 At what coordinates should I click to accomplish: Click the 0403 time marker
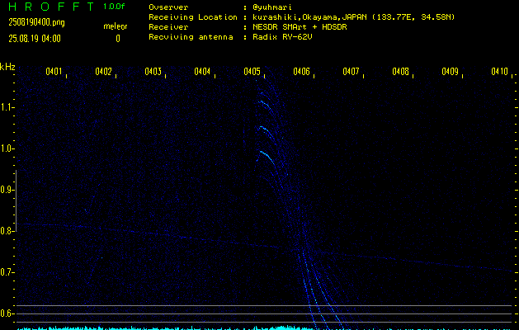point(153,72)
